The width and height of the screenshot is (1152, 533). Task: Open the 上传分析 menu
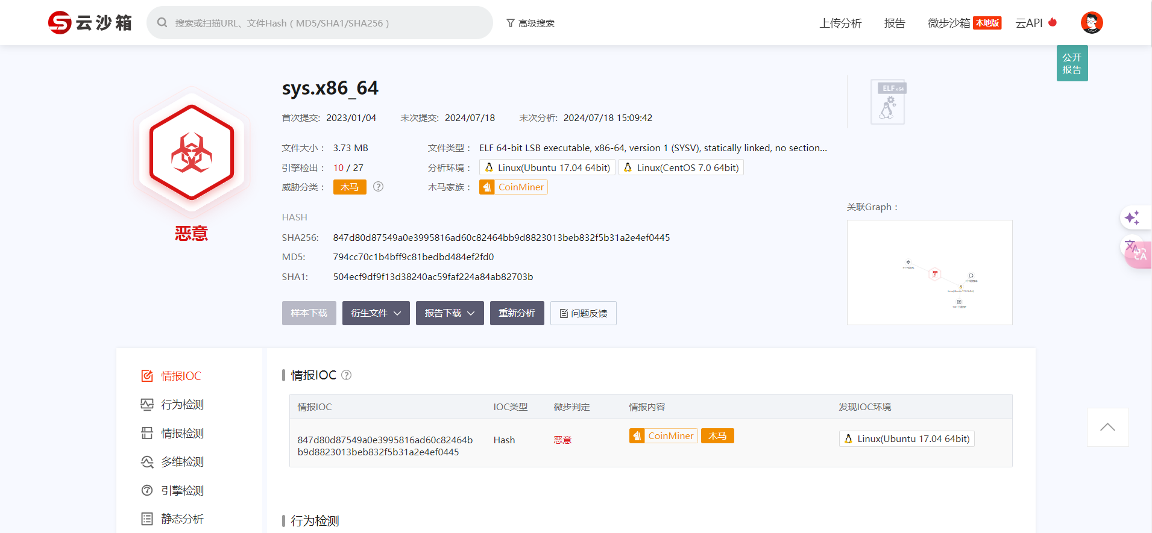pos(840,23)
